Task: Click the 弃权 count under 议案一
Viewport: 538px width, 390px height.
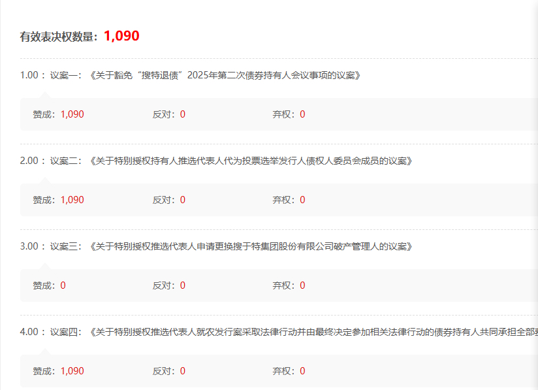Action: point(302,114)
